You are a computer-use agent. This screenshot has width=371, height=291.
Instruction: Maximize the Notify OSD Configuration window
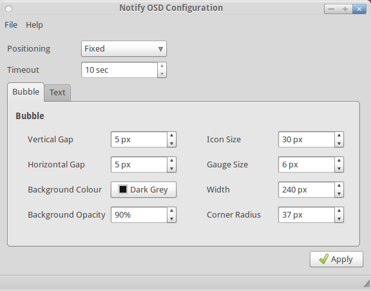[345, 9]
